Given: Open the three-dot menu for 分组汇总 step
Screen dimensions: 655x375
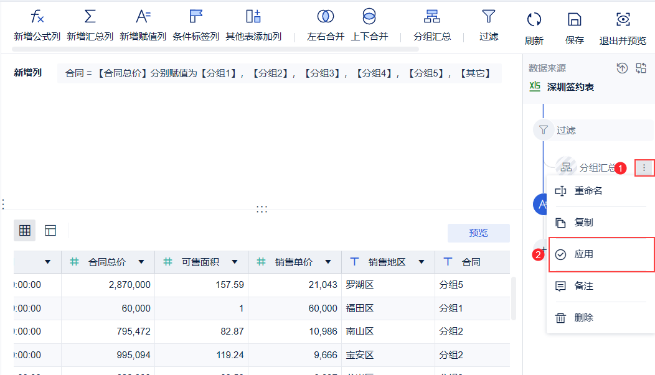Looking at the screenshot, I should click(x=644, y=168).
